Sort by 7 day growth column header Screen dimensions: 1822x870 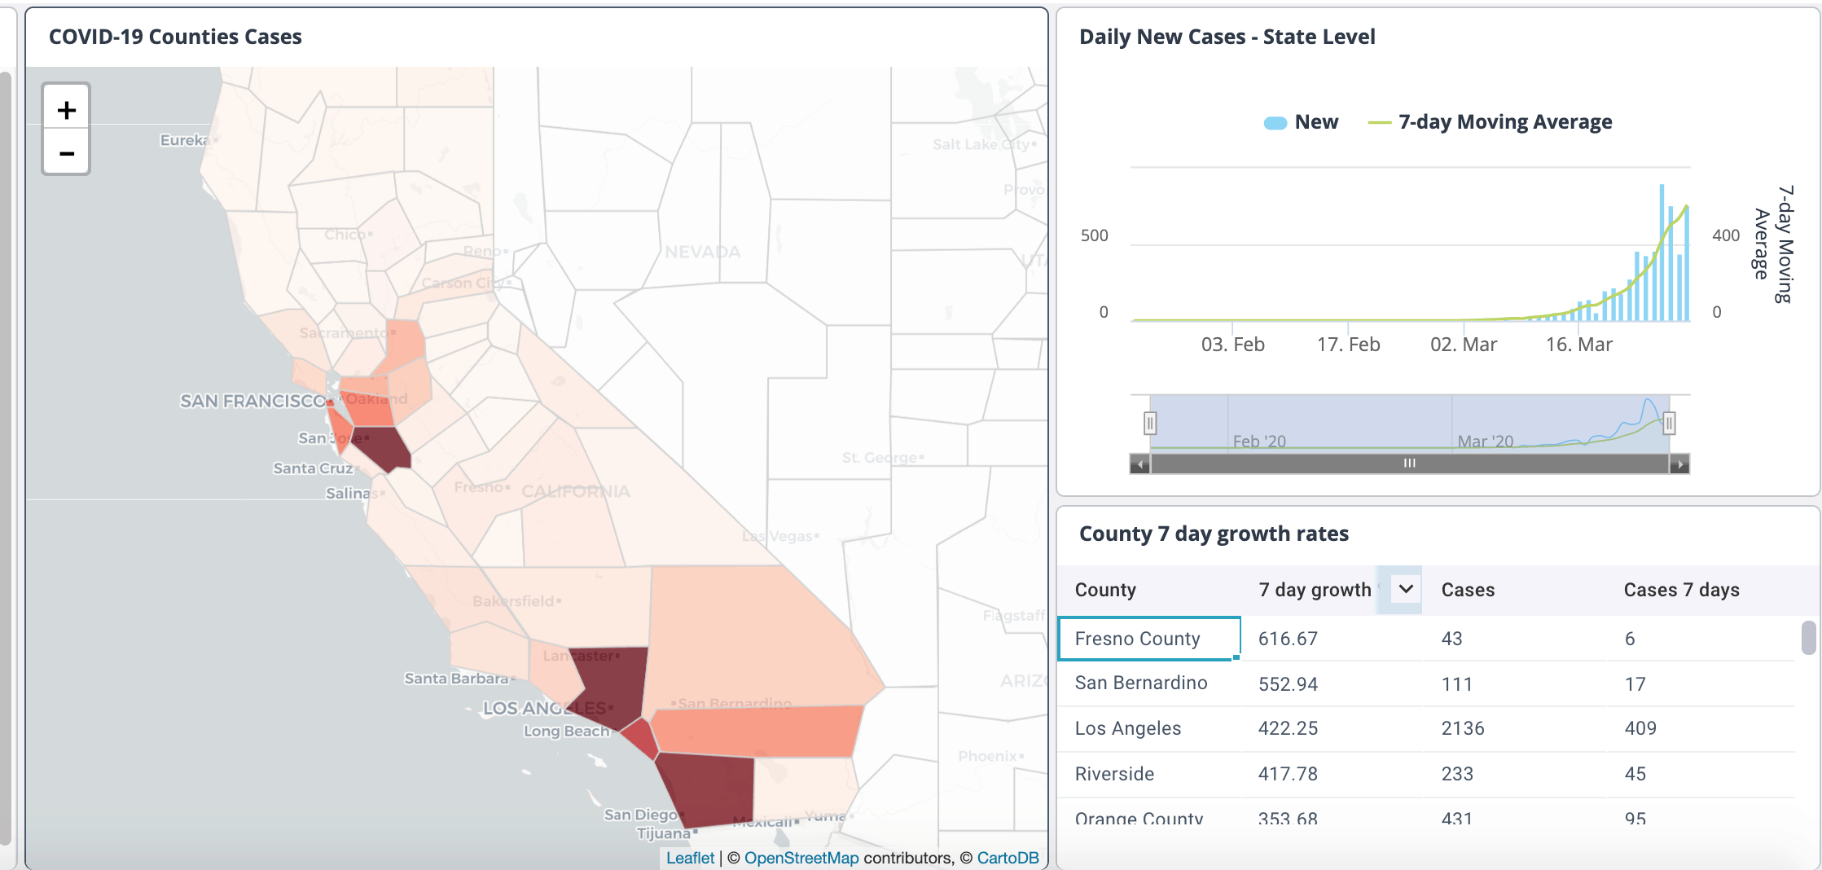pos(1315,590)
